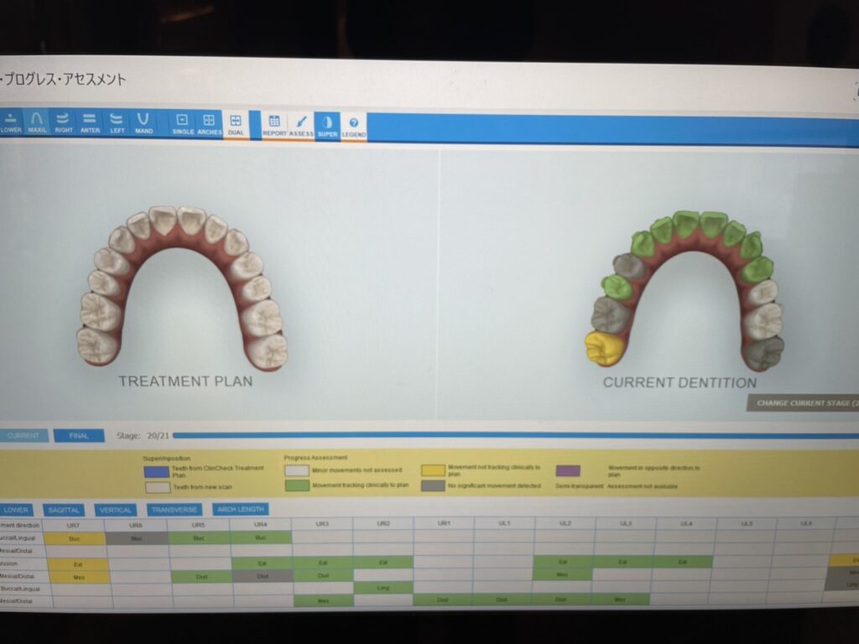Click the UR6 column header
Viewport: 859px width, 644px height.
click(x=137, y=525)
